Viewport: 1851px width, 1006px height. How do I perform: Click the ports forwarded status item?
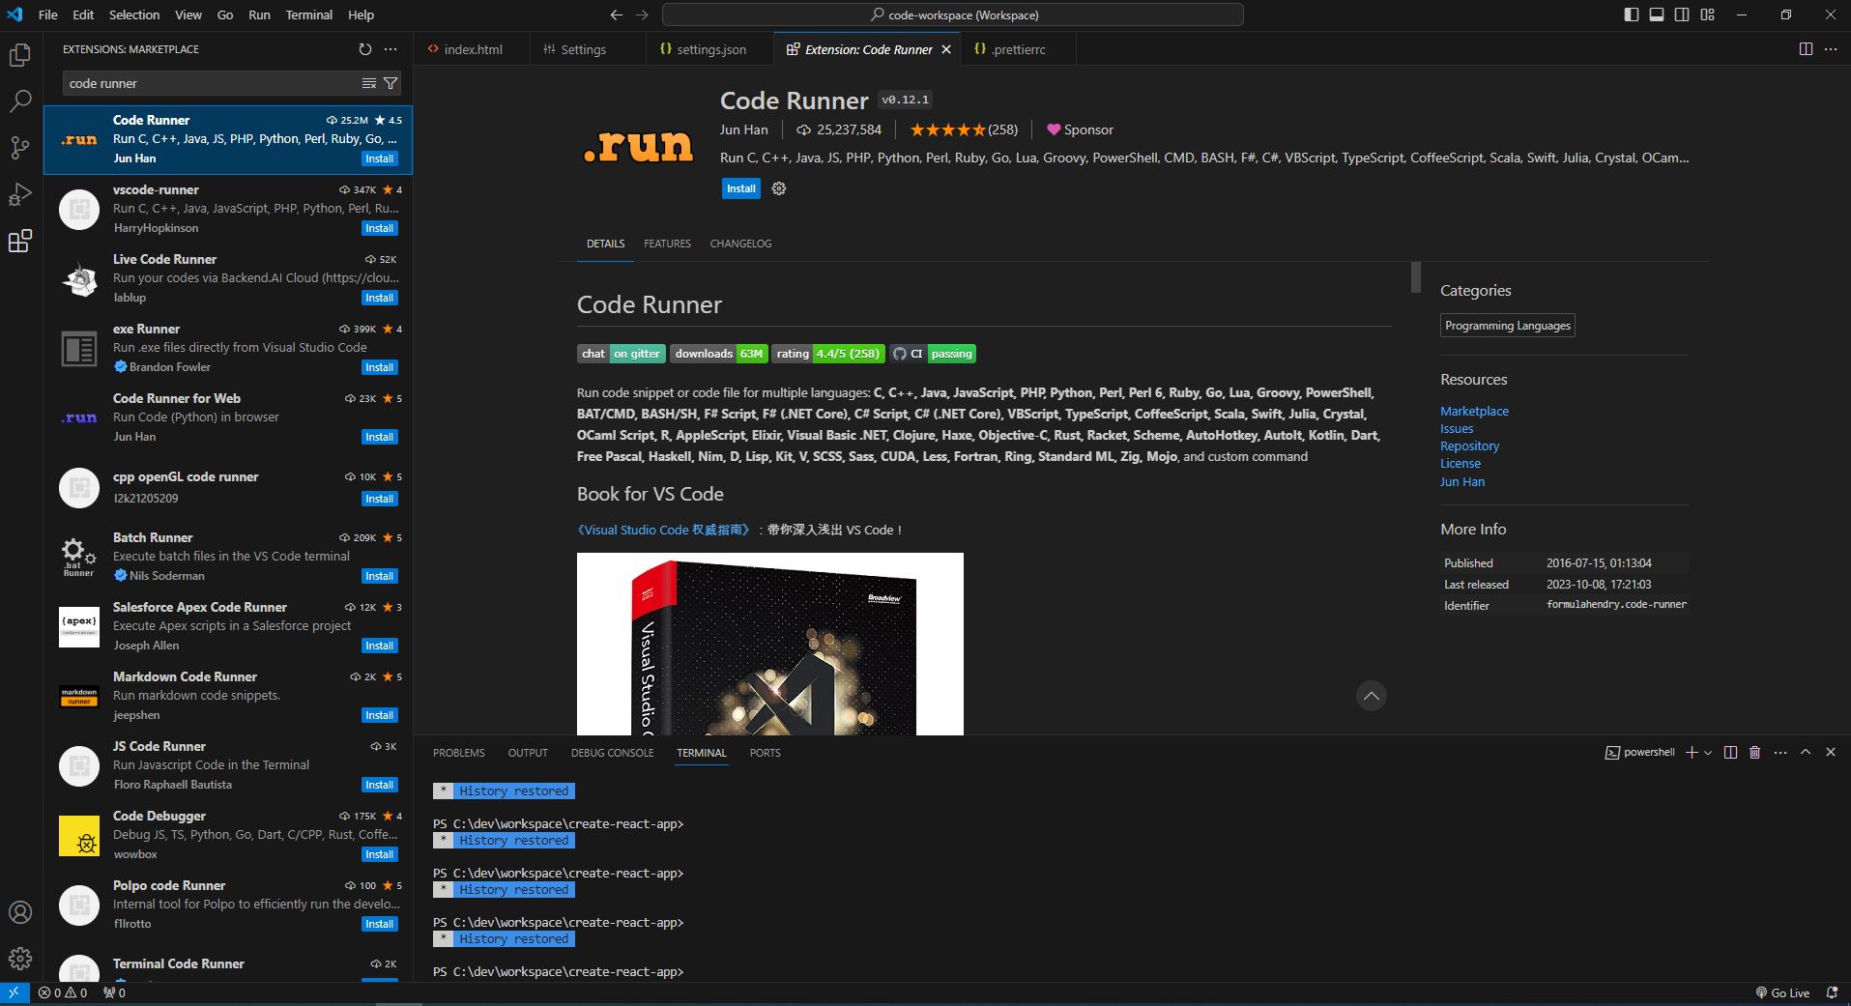(x=115, y=992)
